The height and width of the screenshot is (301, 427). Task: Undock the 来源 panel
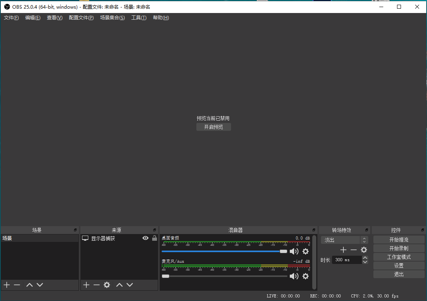155,230
